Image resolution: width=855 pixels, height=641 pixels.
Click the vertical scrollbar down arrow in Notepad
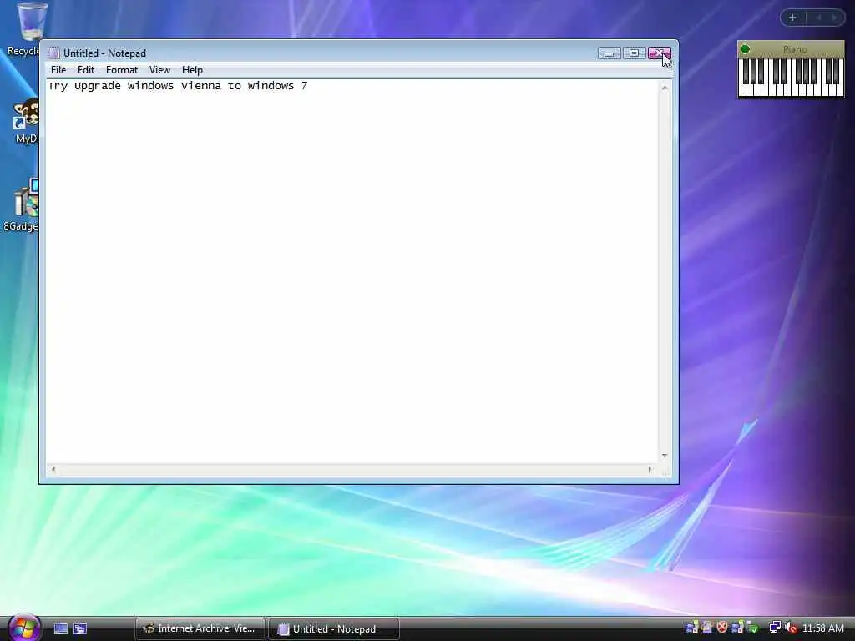click(x=665, y=457)
